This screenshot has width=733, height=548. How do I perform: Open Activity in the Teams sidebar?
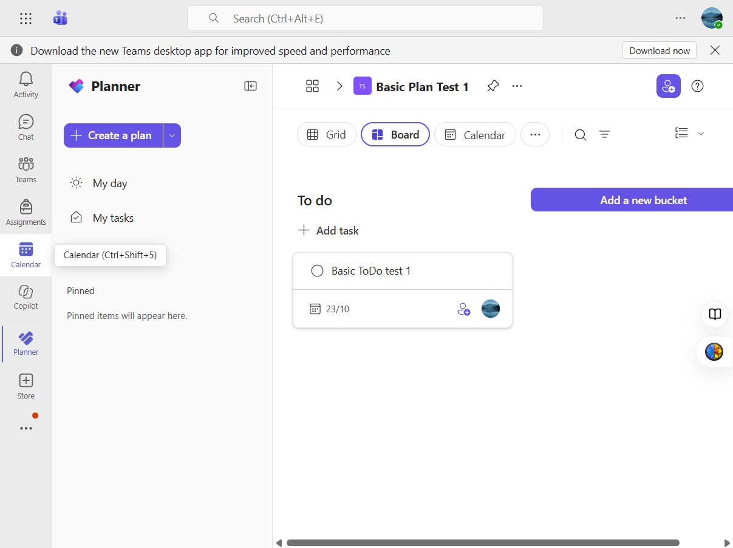pos(26,85)
